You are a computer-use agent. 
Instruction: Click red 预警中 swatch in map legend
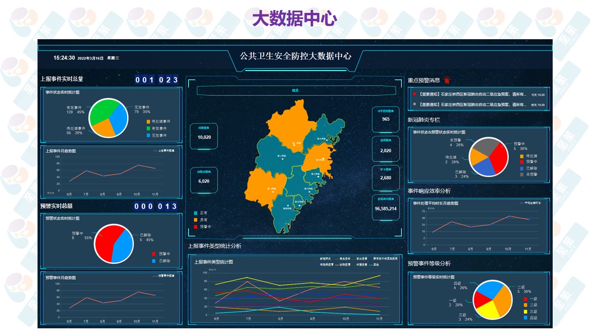click(196, 227)
